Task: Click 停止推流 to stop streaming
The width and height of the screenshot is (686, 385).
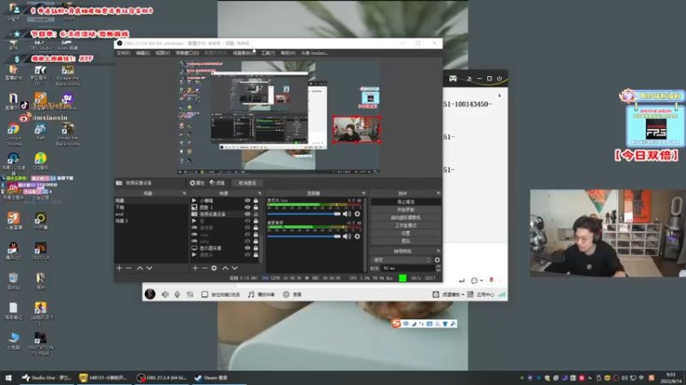Action: pyautogui.click(x=406, y=202)
